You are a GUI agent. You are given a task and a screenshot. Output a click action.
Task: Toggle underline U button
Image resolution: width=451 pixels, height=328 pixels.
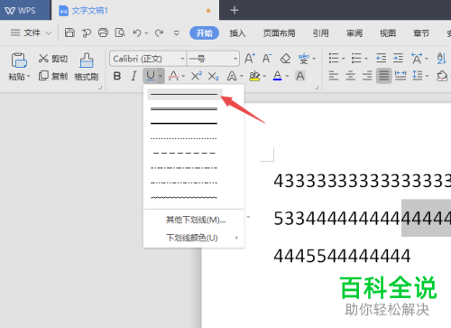(x=151, y=76)
